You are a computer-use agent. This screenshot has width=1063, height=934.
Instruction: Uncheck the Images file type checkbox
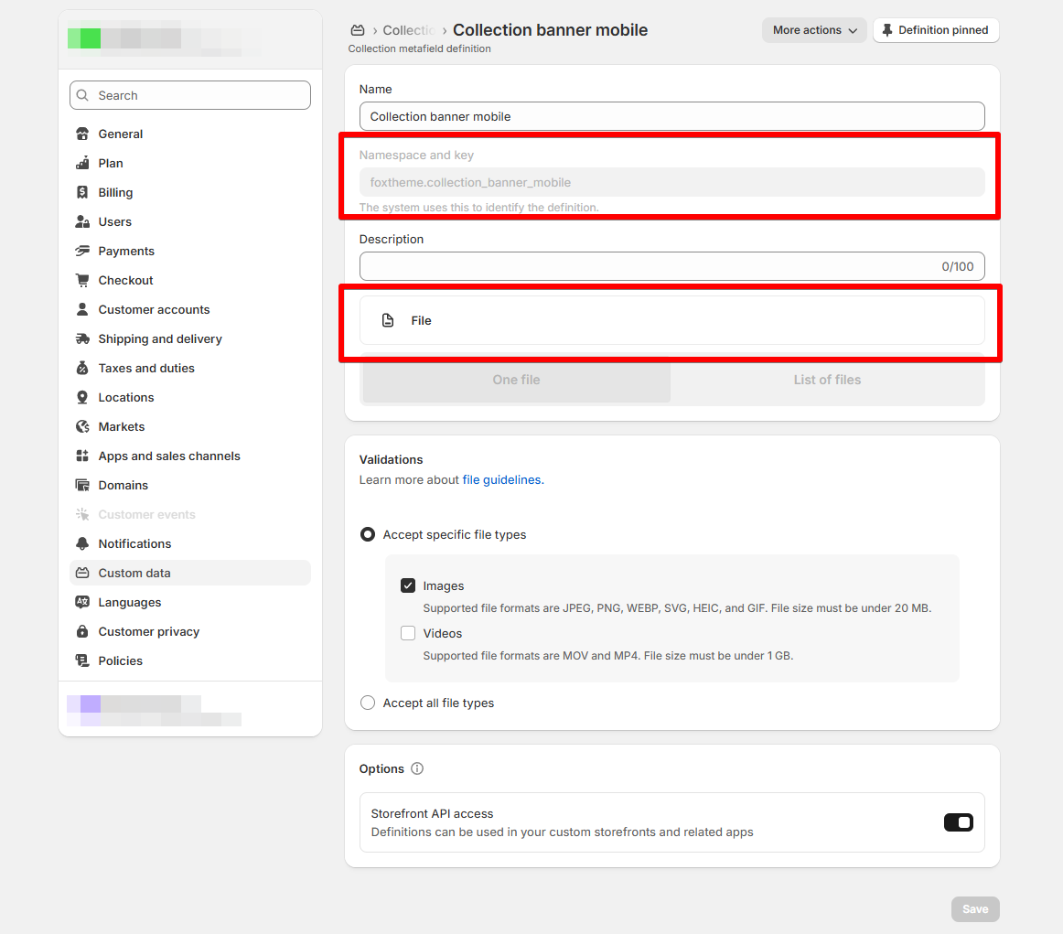(x=408, y=585)
